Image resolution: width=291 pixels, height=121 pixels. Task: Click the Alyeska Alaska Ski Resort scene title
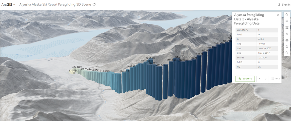pyautogui.click(x=55, y=4)
